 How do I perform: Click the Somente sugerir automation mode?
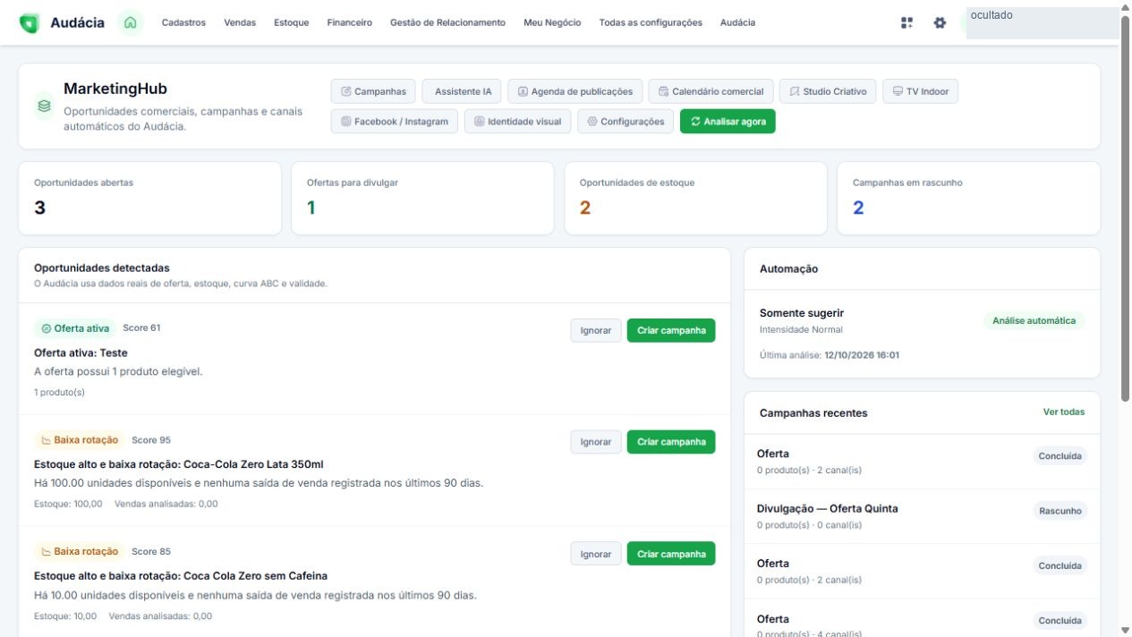(x=802, y=313)
